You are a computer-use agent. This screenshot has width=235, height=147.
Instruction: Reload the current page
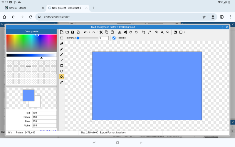click(x=31, y=17)
